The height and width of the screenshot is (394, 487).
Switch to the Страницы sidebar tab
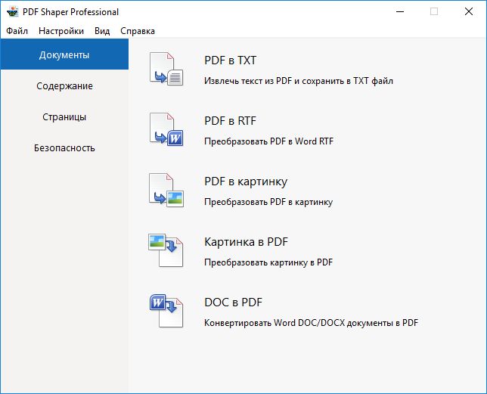pos(64,117)
